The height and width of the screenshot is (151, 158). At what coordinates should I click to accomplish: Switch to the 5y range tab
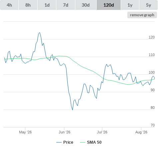pyautogui.click(x=149, y=5)
